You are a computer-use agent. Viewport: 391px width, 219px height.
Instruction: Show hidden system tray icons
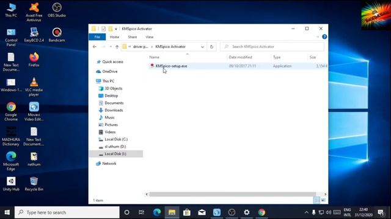point(306,212)
